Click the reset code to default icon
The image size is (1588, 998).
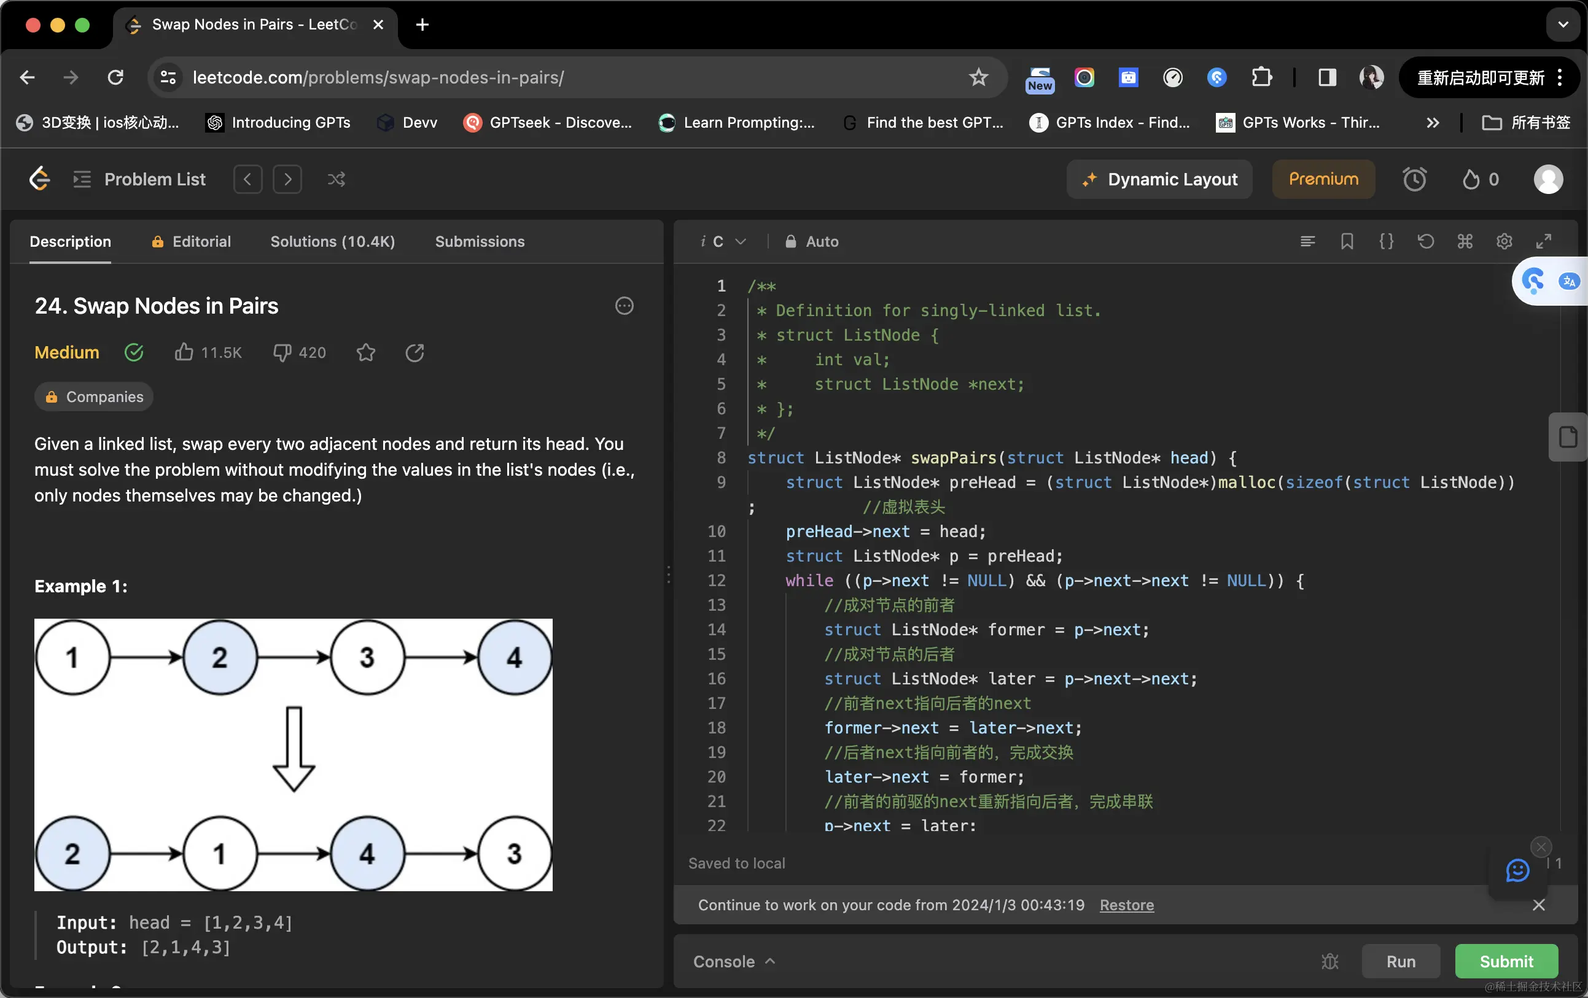click(1425, 241)
